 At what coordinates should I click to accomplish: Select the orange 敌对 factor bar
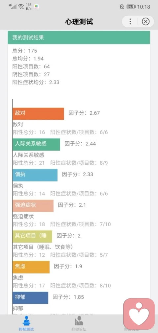(38, 114)
